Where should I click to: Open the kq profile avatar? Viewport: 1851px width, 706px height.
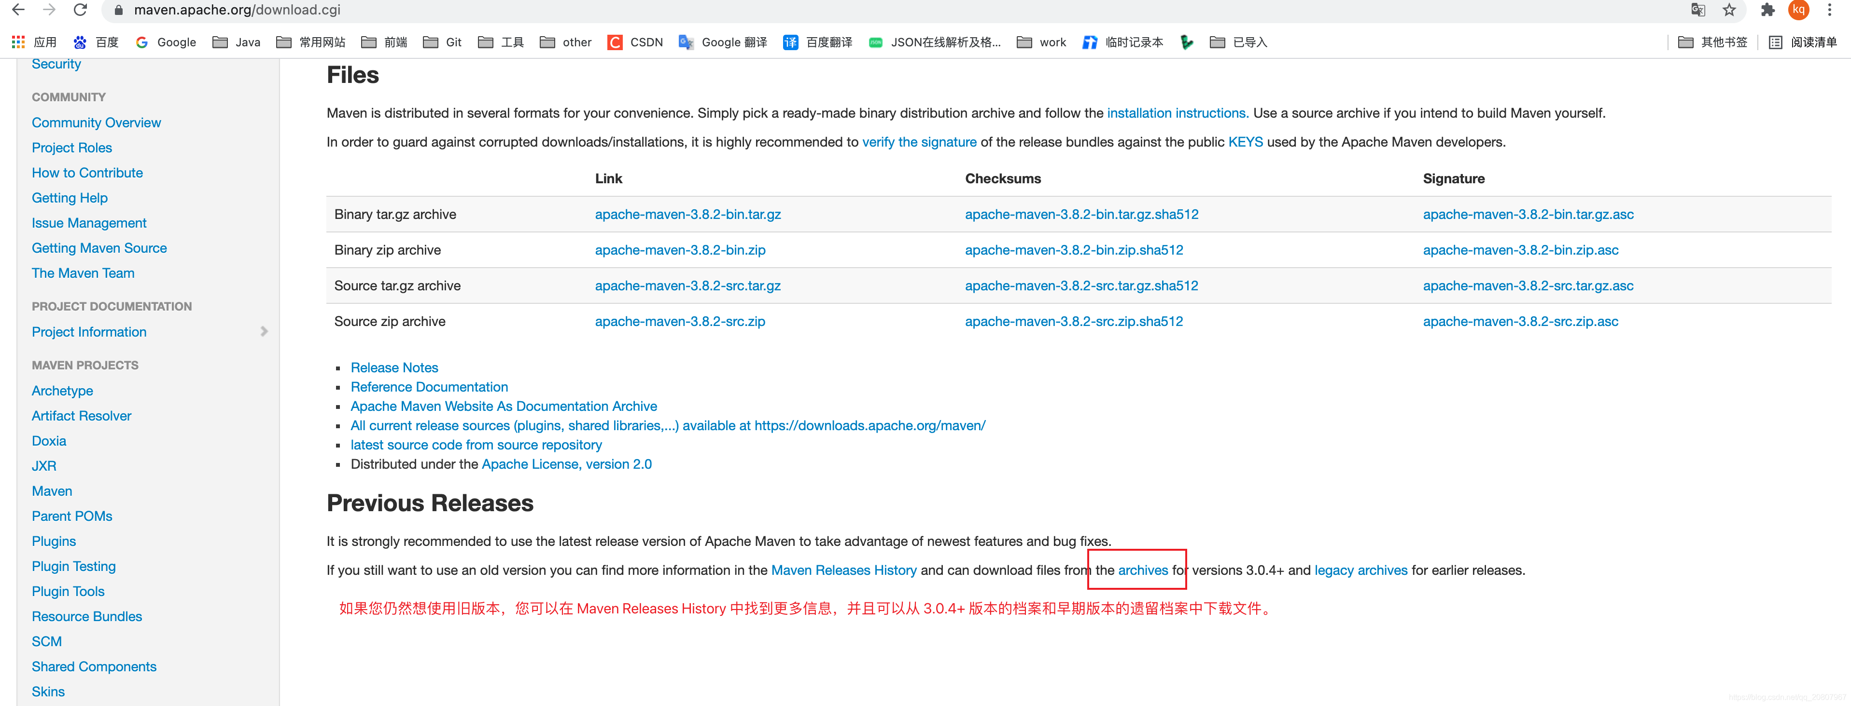pyautogui.click(x=1798, y=10)
